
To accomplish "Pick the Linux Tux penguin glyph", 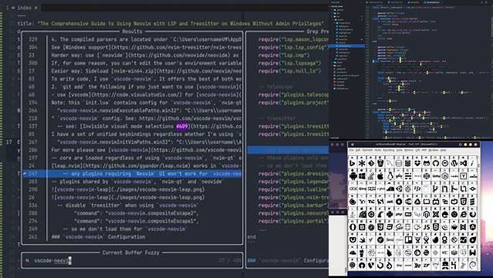I will (390, 176).
